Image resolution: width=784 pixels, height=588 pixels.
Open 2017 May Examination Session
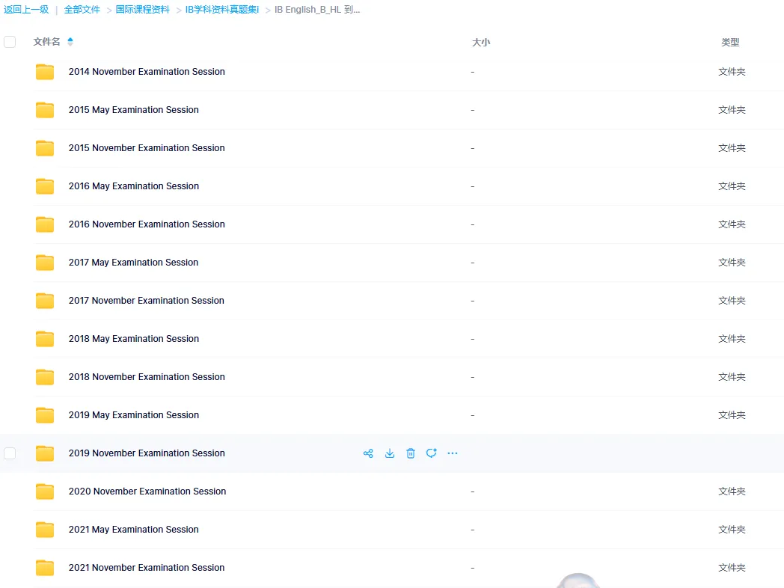(133, 262)
